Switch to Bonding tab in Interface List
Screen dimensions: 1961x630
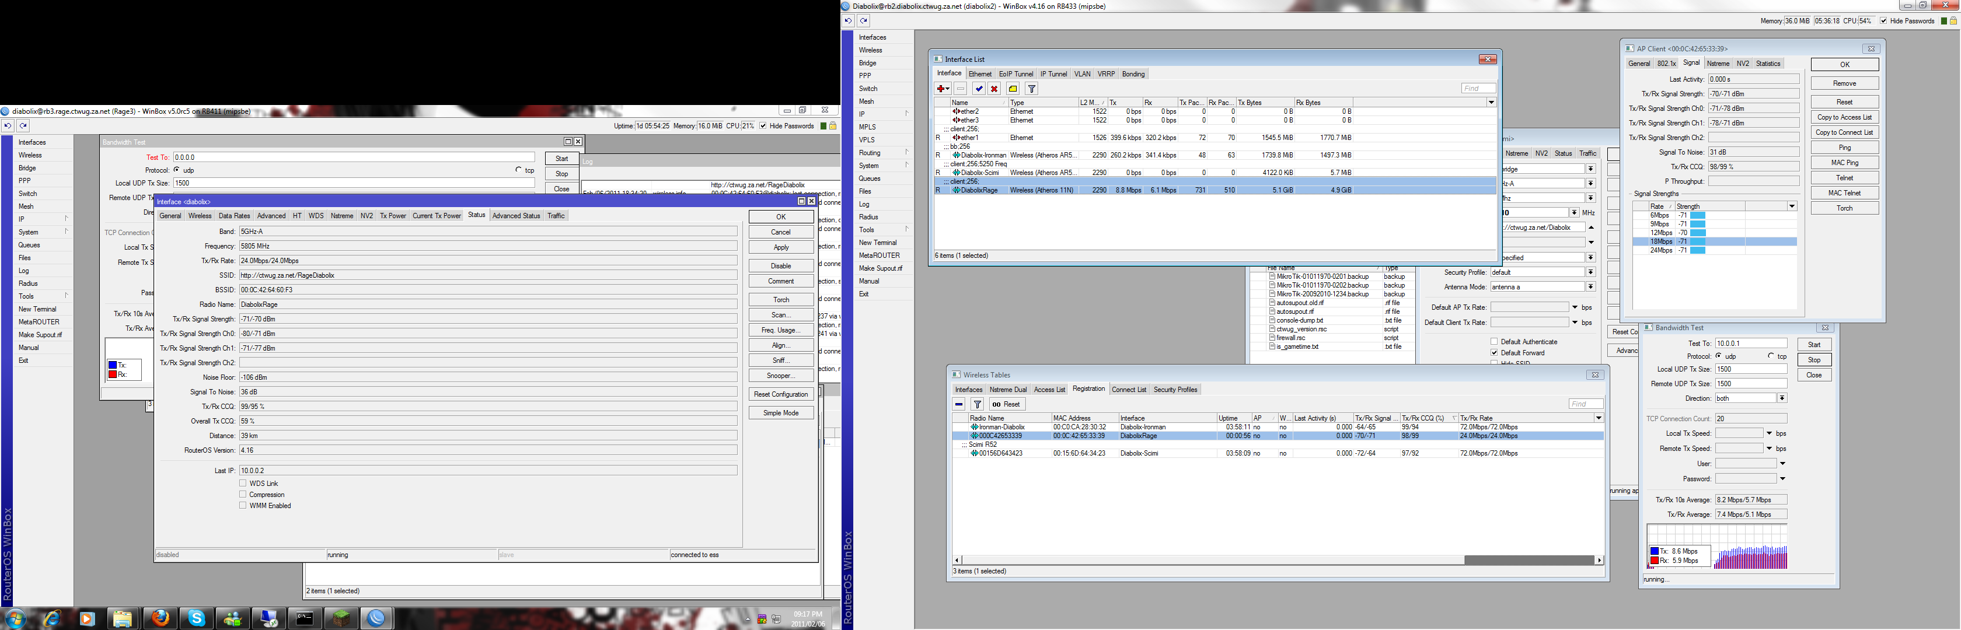pos(1133,74)
